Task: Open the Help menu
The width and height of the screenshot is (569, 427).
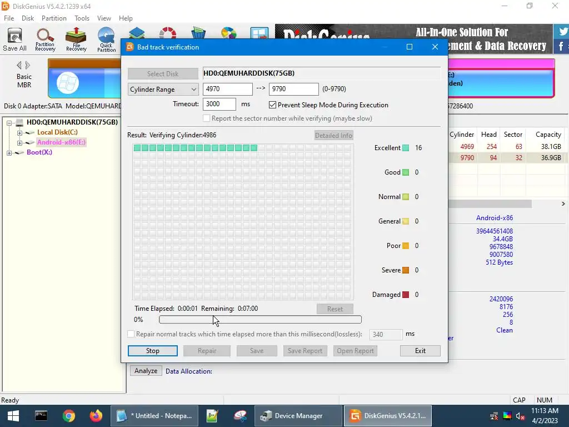Action: pos(126,18)
